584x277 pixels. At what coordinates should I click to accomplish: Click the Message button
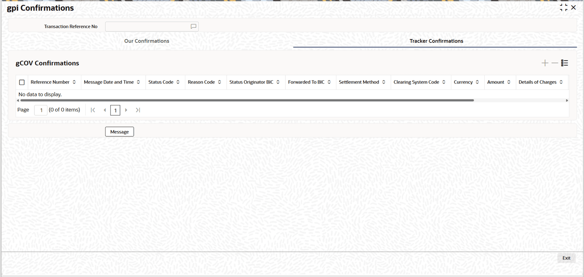[x=120, y=132]
